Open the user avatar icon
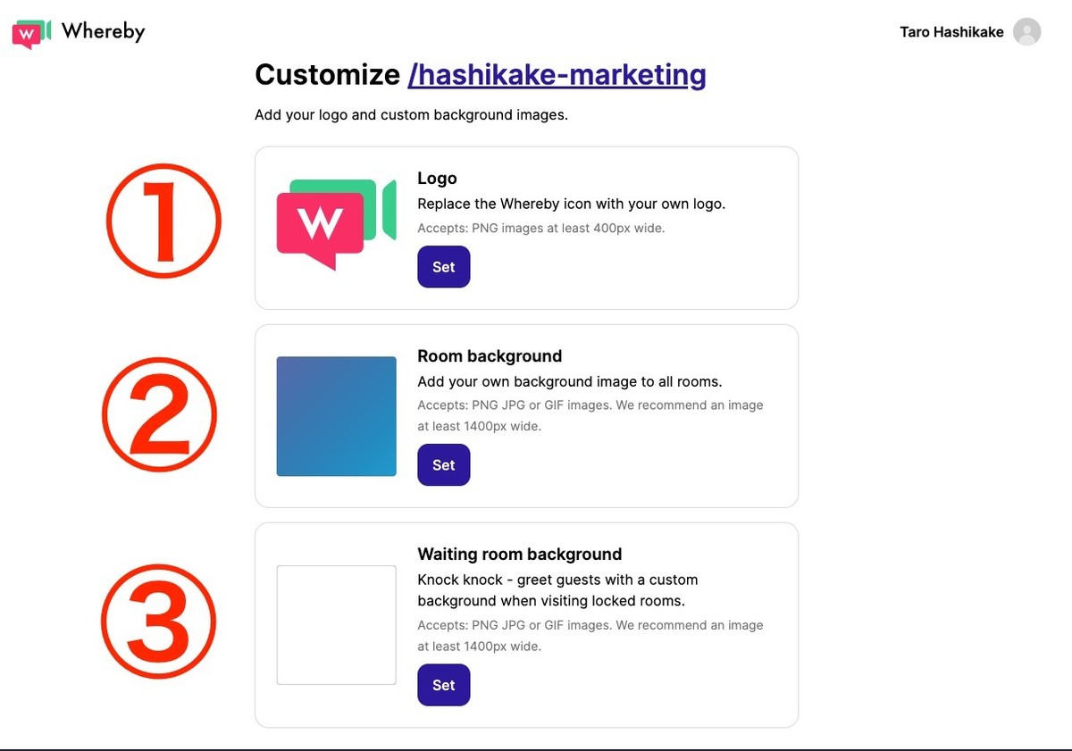 pos(1027,32)
